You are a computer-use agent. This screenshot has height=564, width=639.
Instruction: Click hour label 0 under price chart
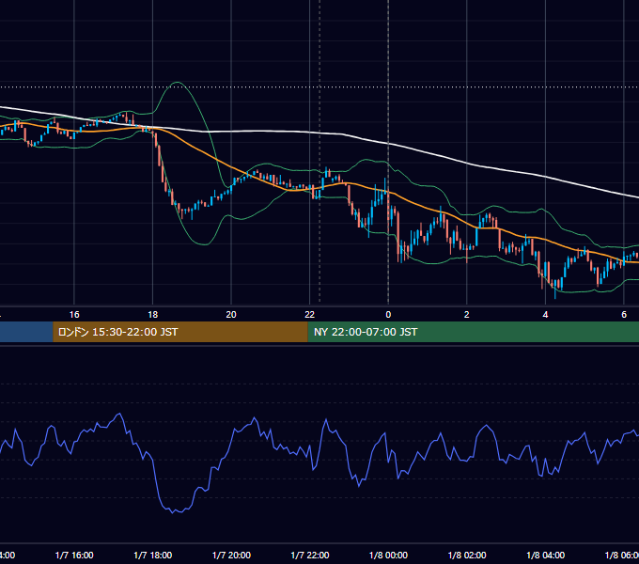pyautogui.click(x=388, y=315)
